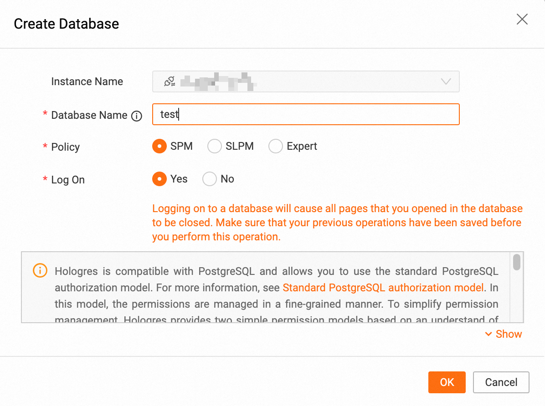Close the Create Database dialog
545x406 pixels.
tap(522, 19)
